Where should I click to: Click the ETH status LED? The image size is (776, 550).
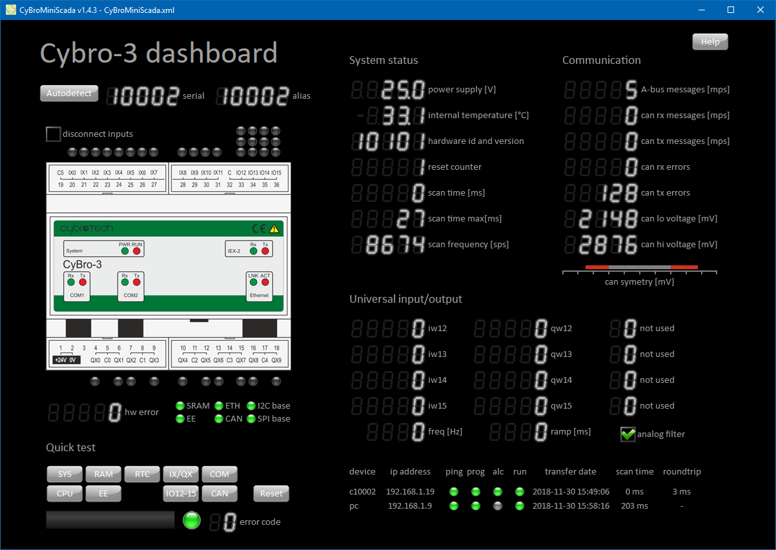pyautogui.click(x=219, y=406)
